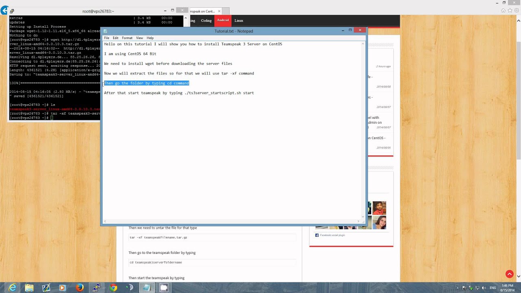Screen dimensions: 521x293
Task: Click the Notepad vertical scrollbar up arrow
Action: (x=363, y=44)
